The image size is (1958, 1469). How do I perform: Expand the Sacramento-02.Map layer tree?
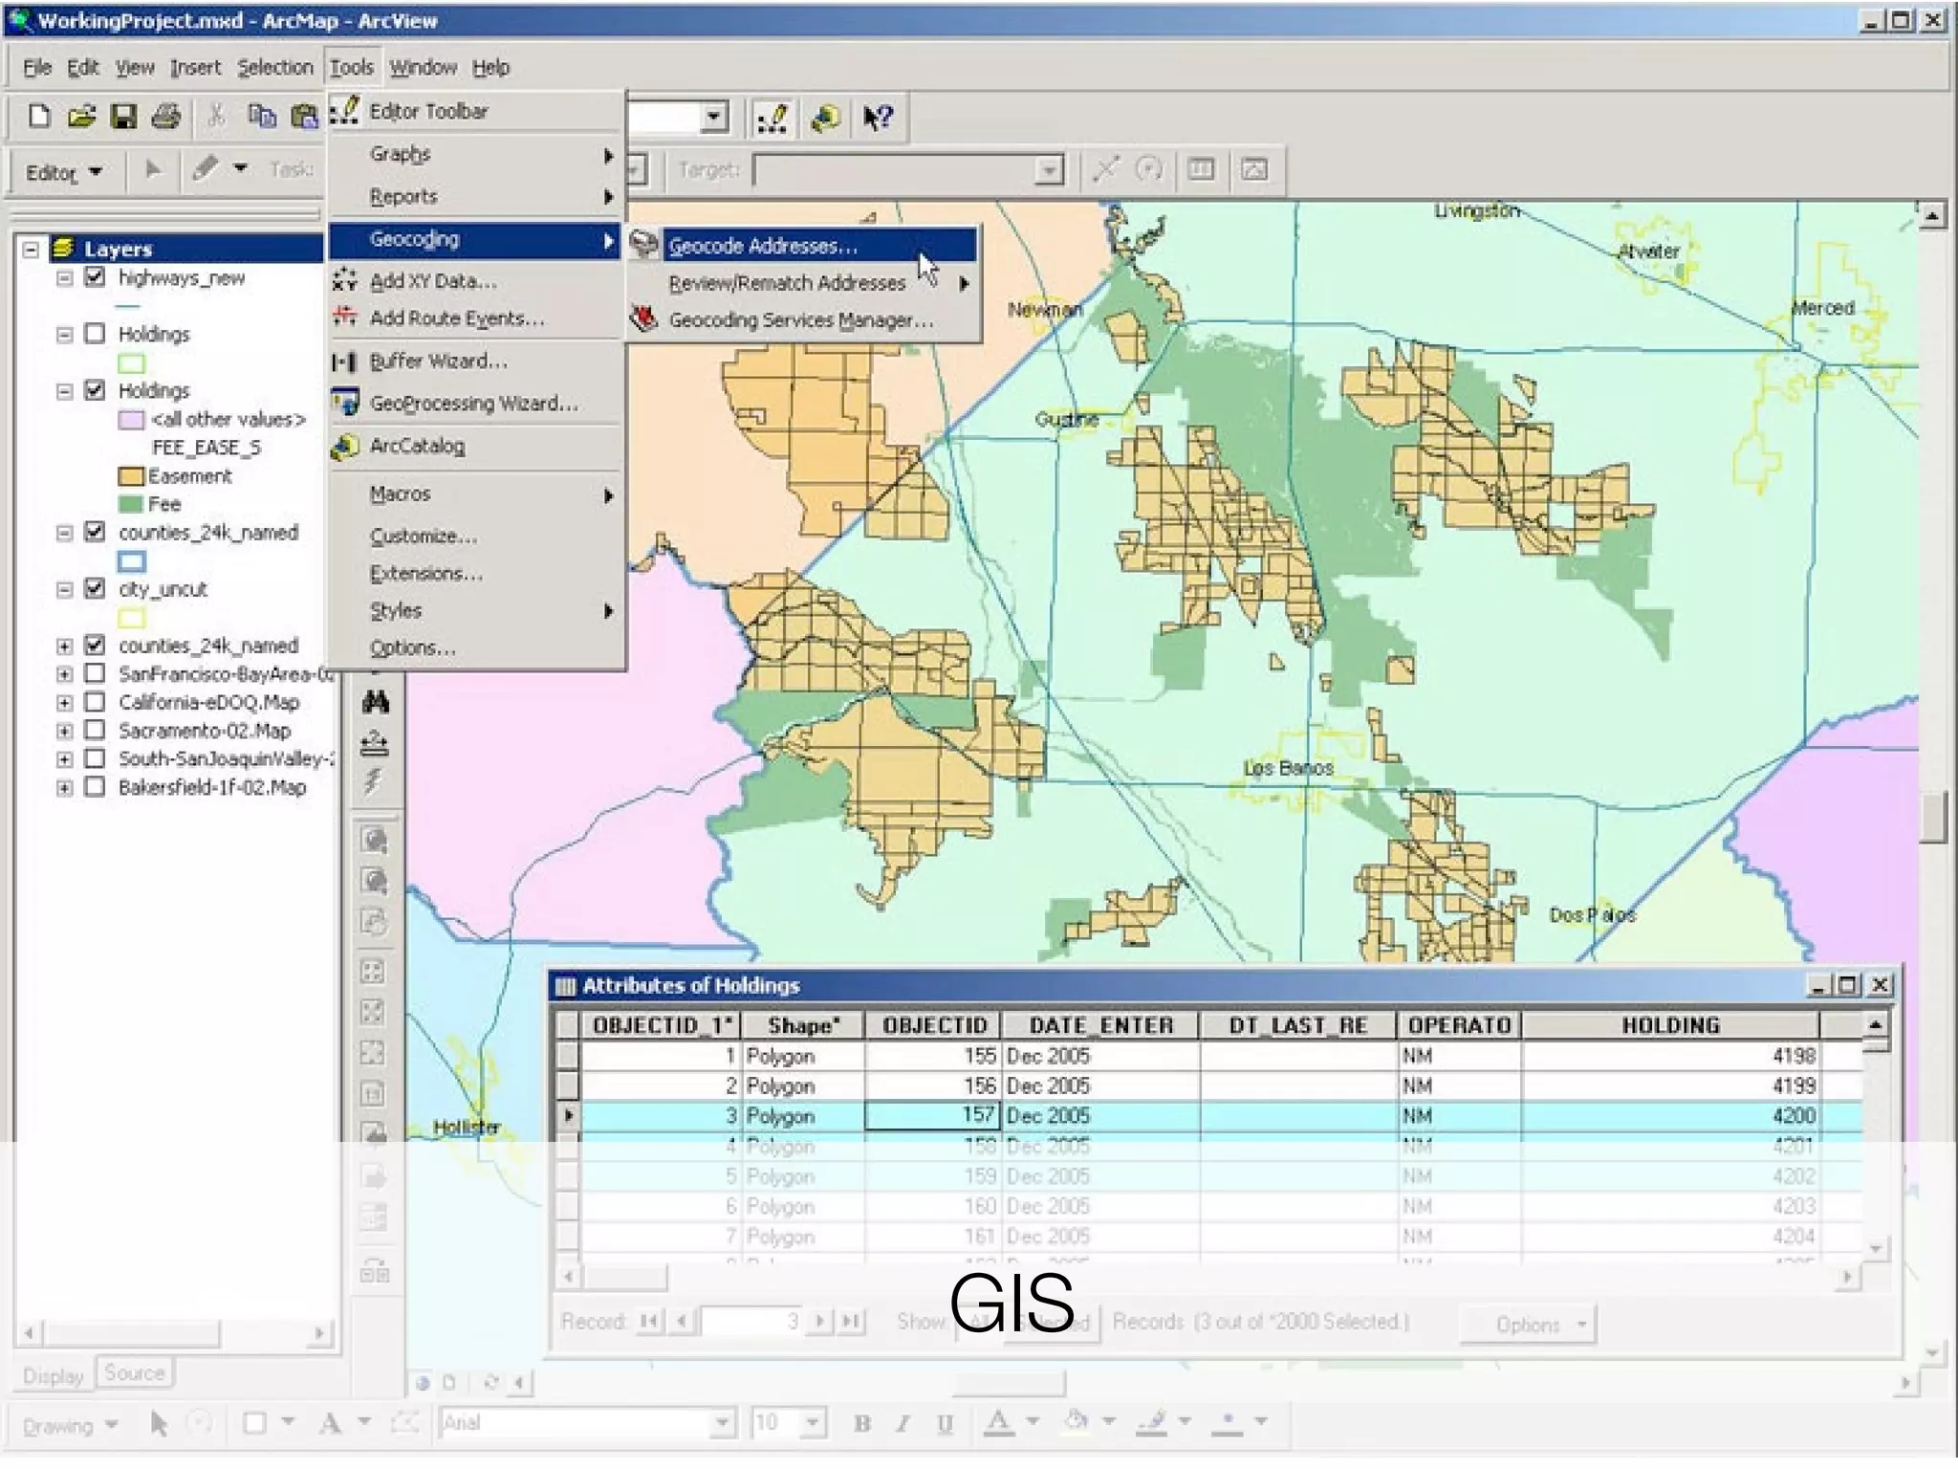(x=64, y=731)
